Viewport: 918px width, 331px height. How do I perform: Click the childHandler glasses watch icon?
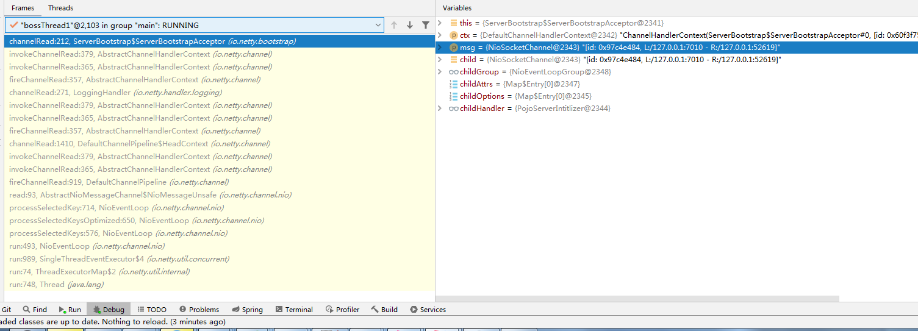point(453,109)
